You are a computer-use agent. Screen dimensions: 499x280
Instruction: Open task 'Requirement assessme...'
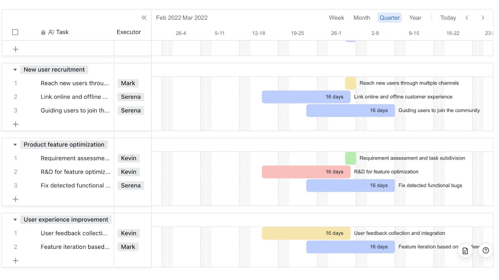(x=75, y=158)
